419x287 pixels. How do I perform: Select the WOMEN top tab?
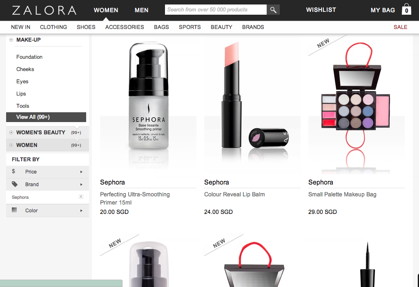click(106, 10)
